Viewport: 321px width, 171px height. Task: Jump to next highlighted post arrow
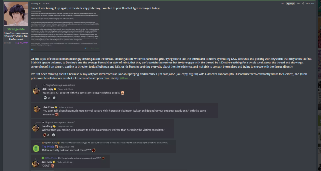click(x=298, y=3)
